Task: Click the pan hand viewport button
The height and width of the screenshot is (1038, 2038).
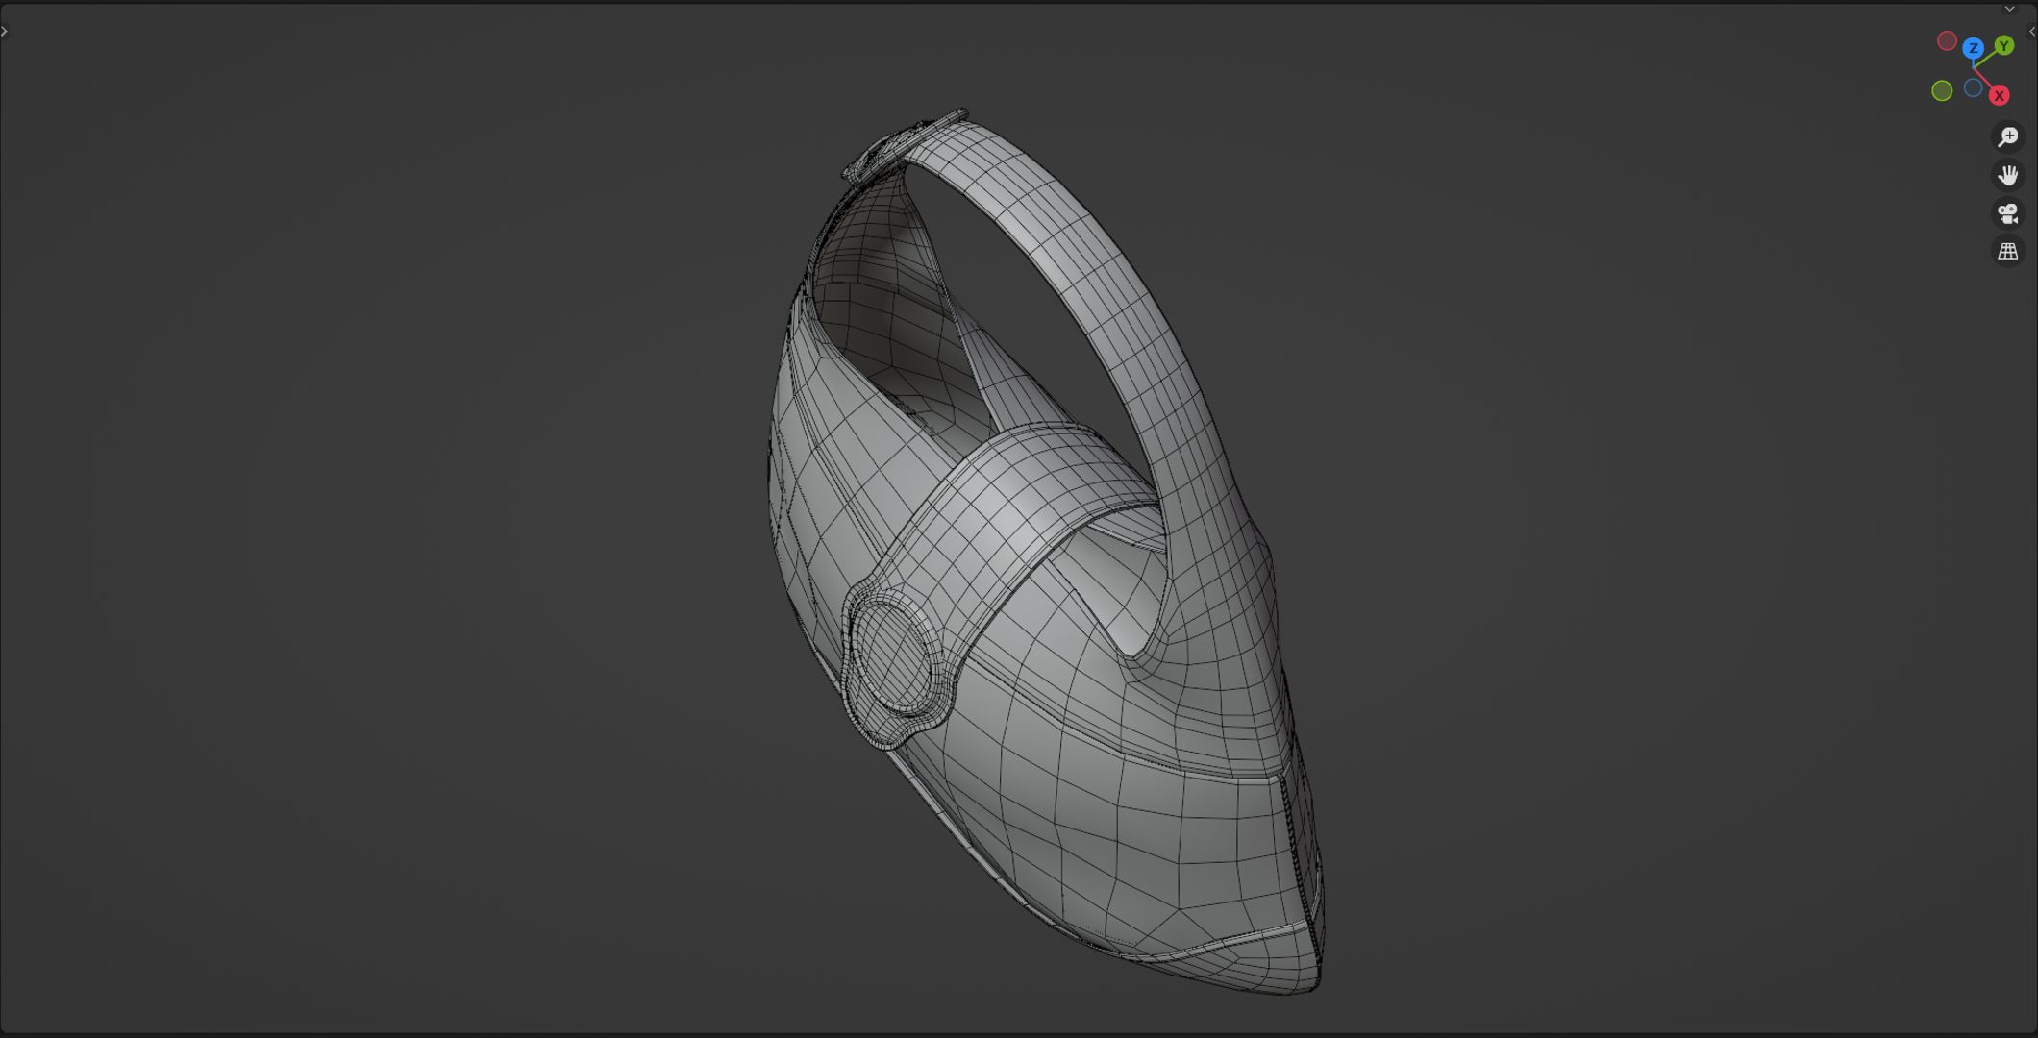Action: coord(2007,175)
